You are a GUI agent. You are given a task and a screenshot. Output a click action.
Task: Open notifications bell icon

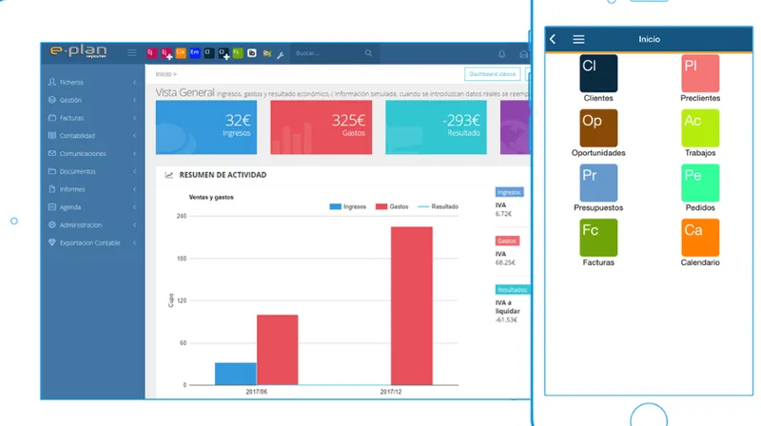pyautogui.click(x=502, y=54)
